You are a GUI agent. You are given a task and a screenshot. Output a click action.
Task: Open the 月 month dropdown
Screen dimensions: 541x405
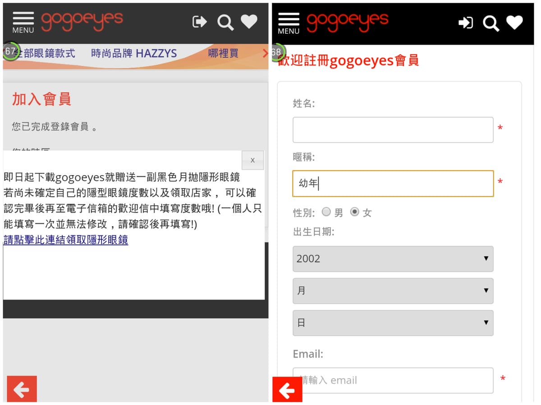point(393,291)
